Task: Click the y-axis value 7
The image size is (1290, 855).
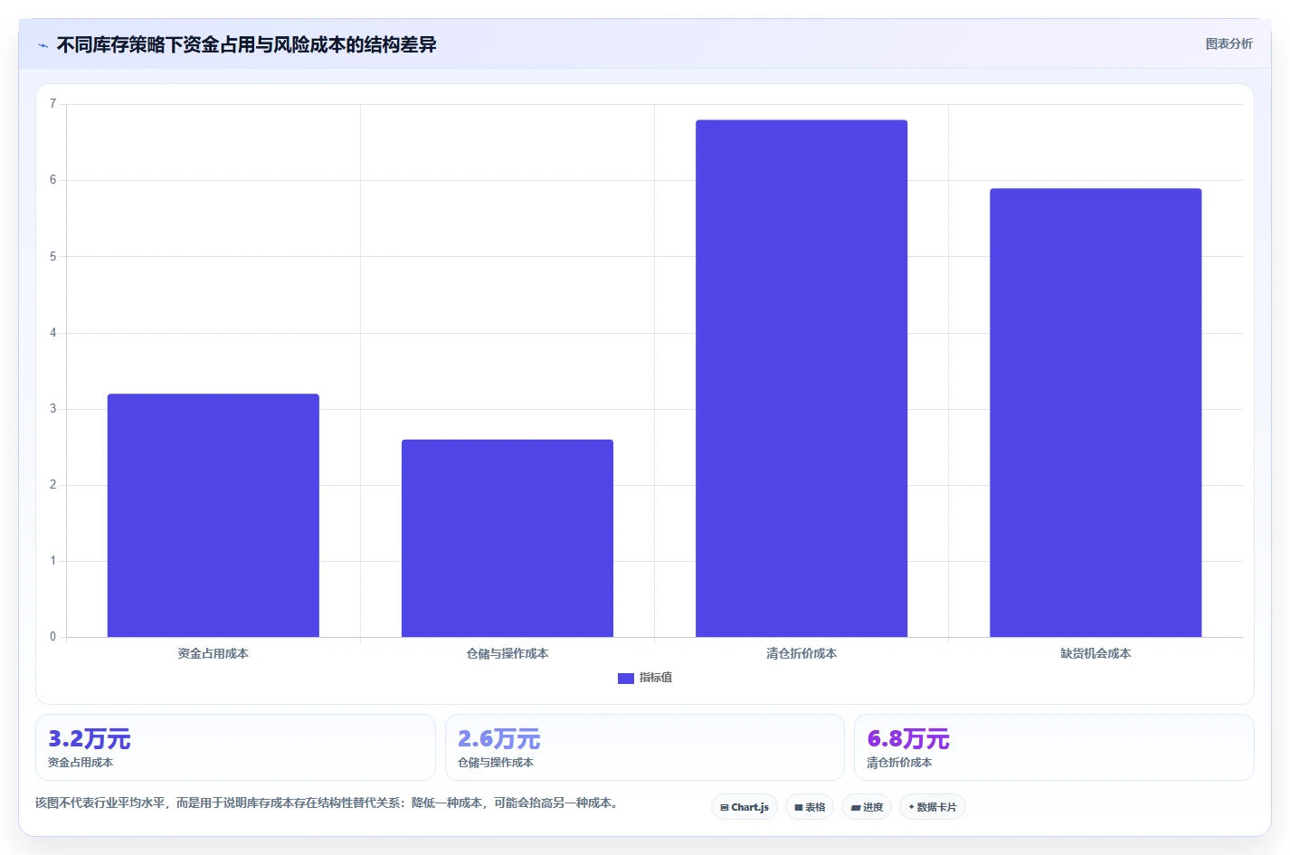Action: (x=52, y=104)
